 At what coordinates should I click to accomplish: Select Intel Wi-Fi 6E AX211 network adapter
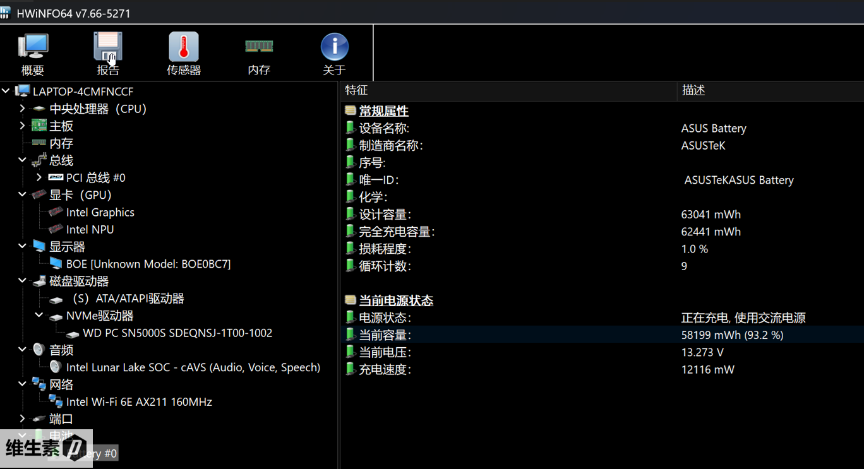tap(138, 402)
